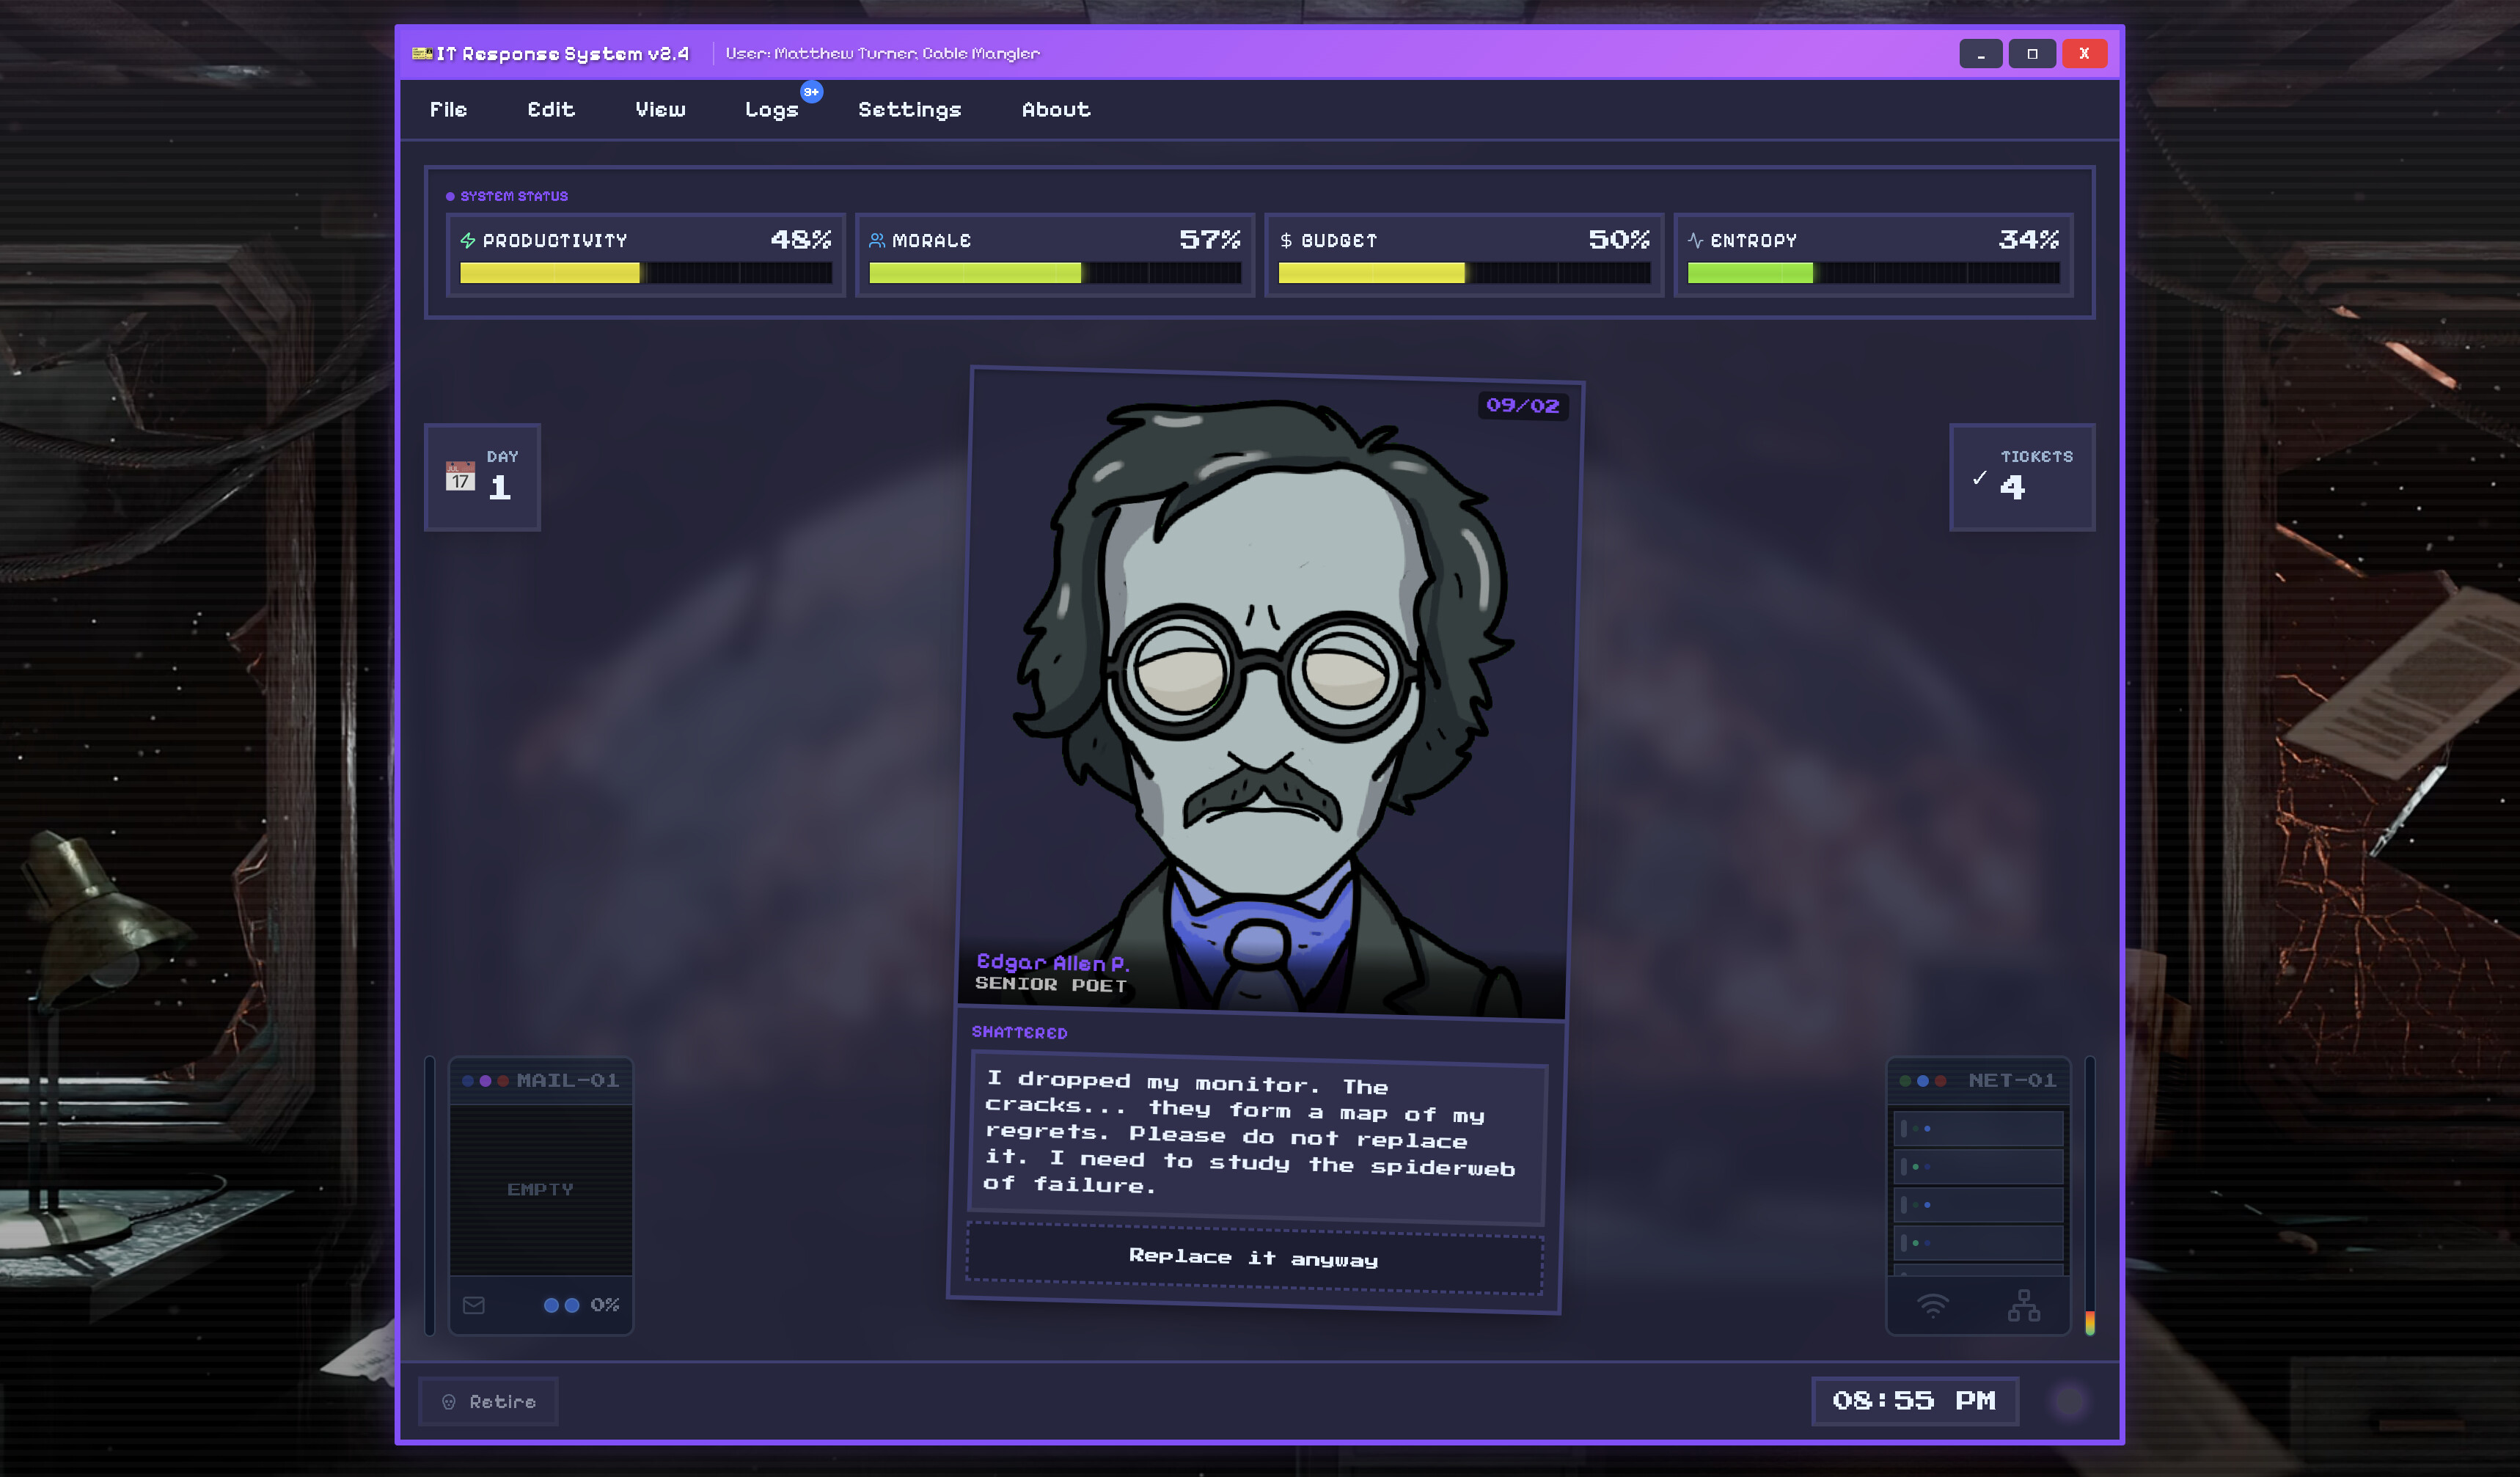This screenshot has height=1477, width=2520.
Task: Open the Settings menu
Action: 909,109
